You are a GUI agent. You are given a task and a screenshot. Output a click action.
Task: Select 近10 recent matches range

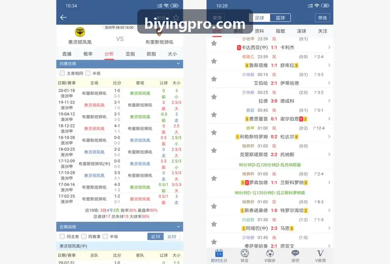point(155,236)
